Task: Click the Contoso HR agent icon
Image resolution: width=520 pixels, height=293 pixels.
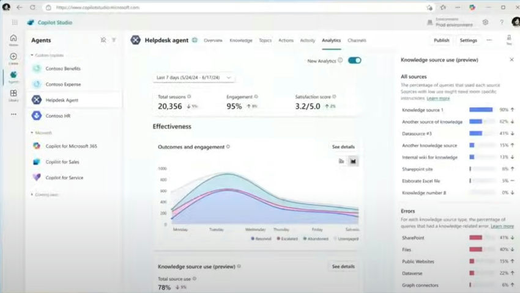Action: click(37, 115)
